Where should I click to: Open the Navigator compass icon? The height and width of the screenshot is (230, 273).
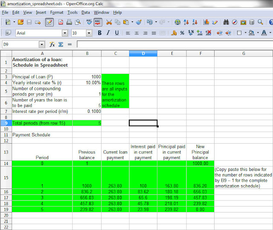235,22
